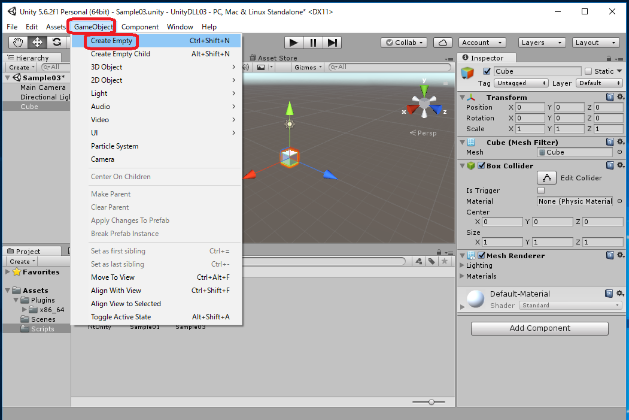Open Transform component gear settings
Viewport: 629px width, 420px height.
[621, 97]
